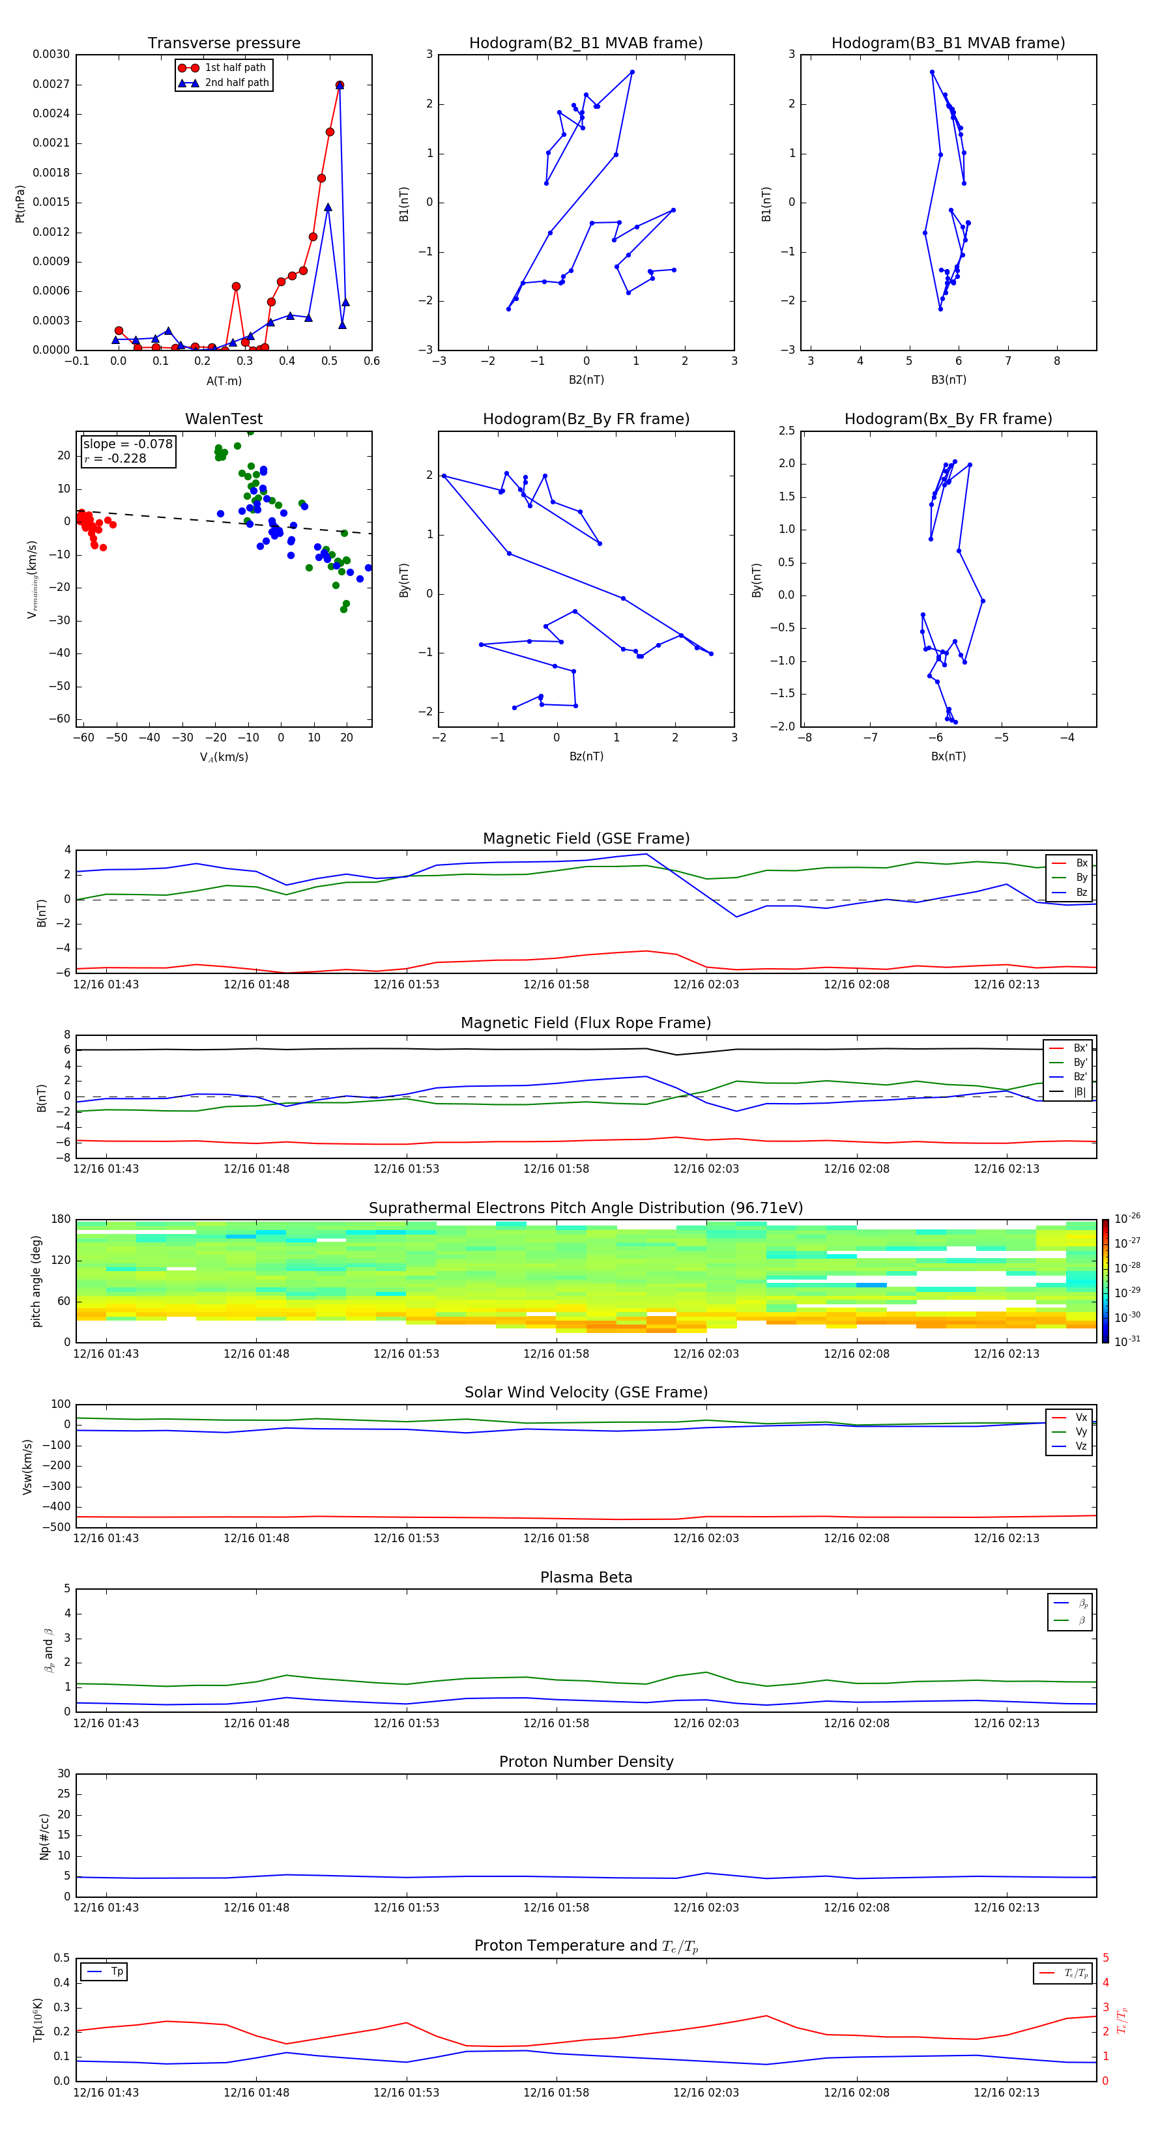Select the 'Np(#/cc)' y-axis label

(44, 1835)
